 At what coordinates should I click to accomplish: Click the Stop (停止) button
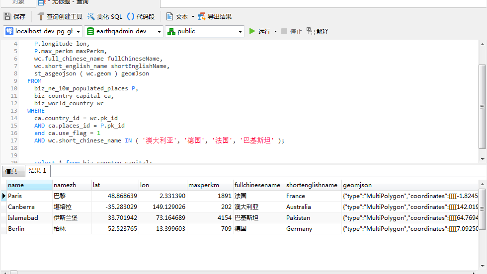click(292, 31)
